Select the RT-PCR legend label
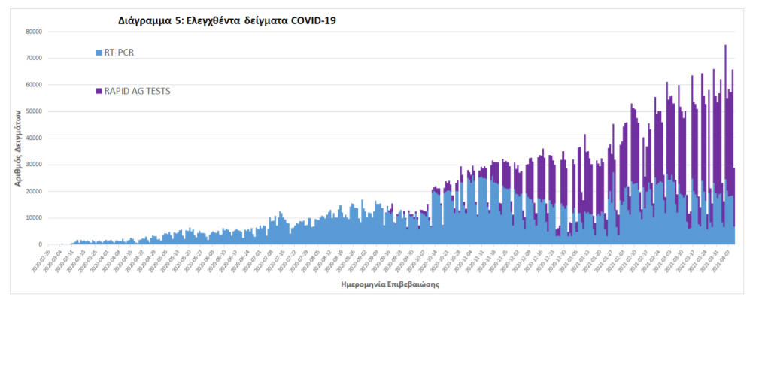This screenshot has height=370, width=762. 120,53
